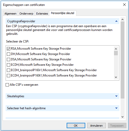The image size is (129, 131).
Task: Open the Onderwerp tab
Action: point(26,14)
